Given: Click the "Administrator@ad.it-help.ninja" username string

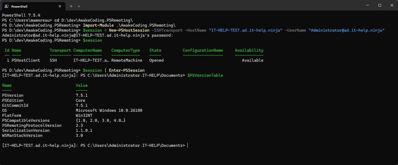Looking at the screenshot, I should click(346, 30).
